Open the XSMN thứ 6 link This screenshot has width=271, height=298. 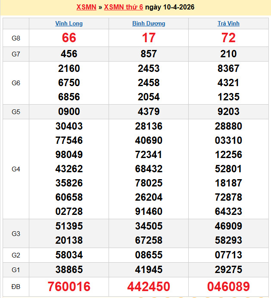(x=123, y=7)
